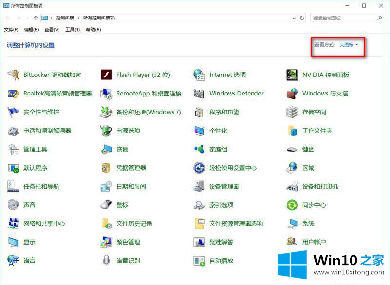Open the NVIDIA 控制面板 icon
The height and width of the screenshot is (285, 390).
(292, 75)
